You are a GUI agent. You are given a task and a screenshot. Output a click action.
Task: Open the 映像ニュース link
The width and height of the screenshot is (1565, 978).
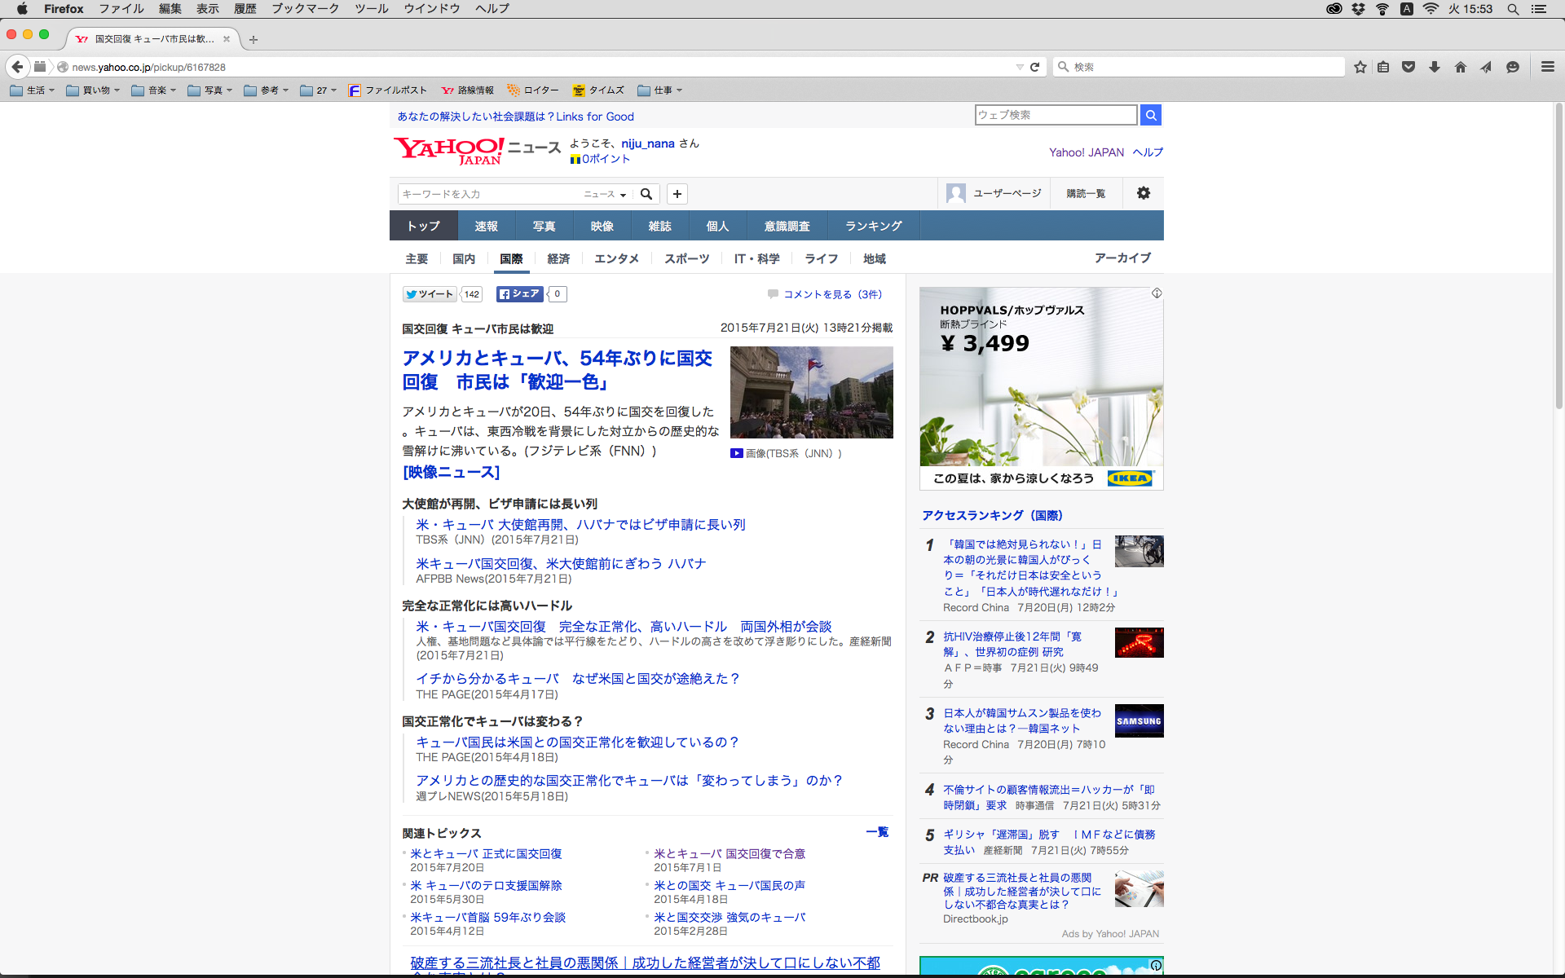(451, 472)
